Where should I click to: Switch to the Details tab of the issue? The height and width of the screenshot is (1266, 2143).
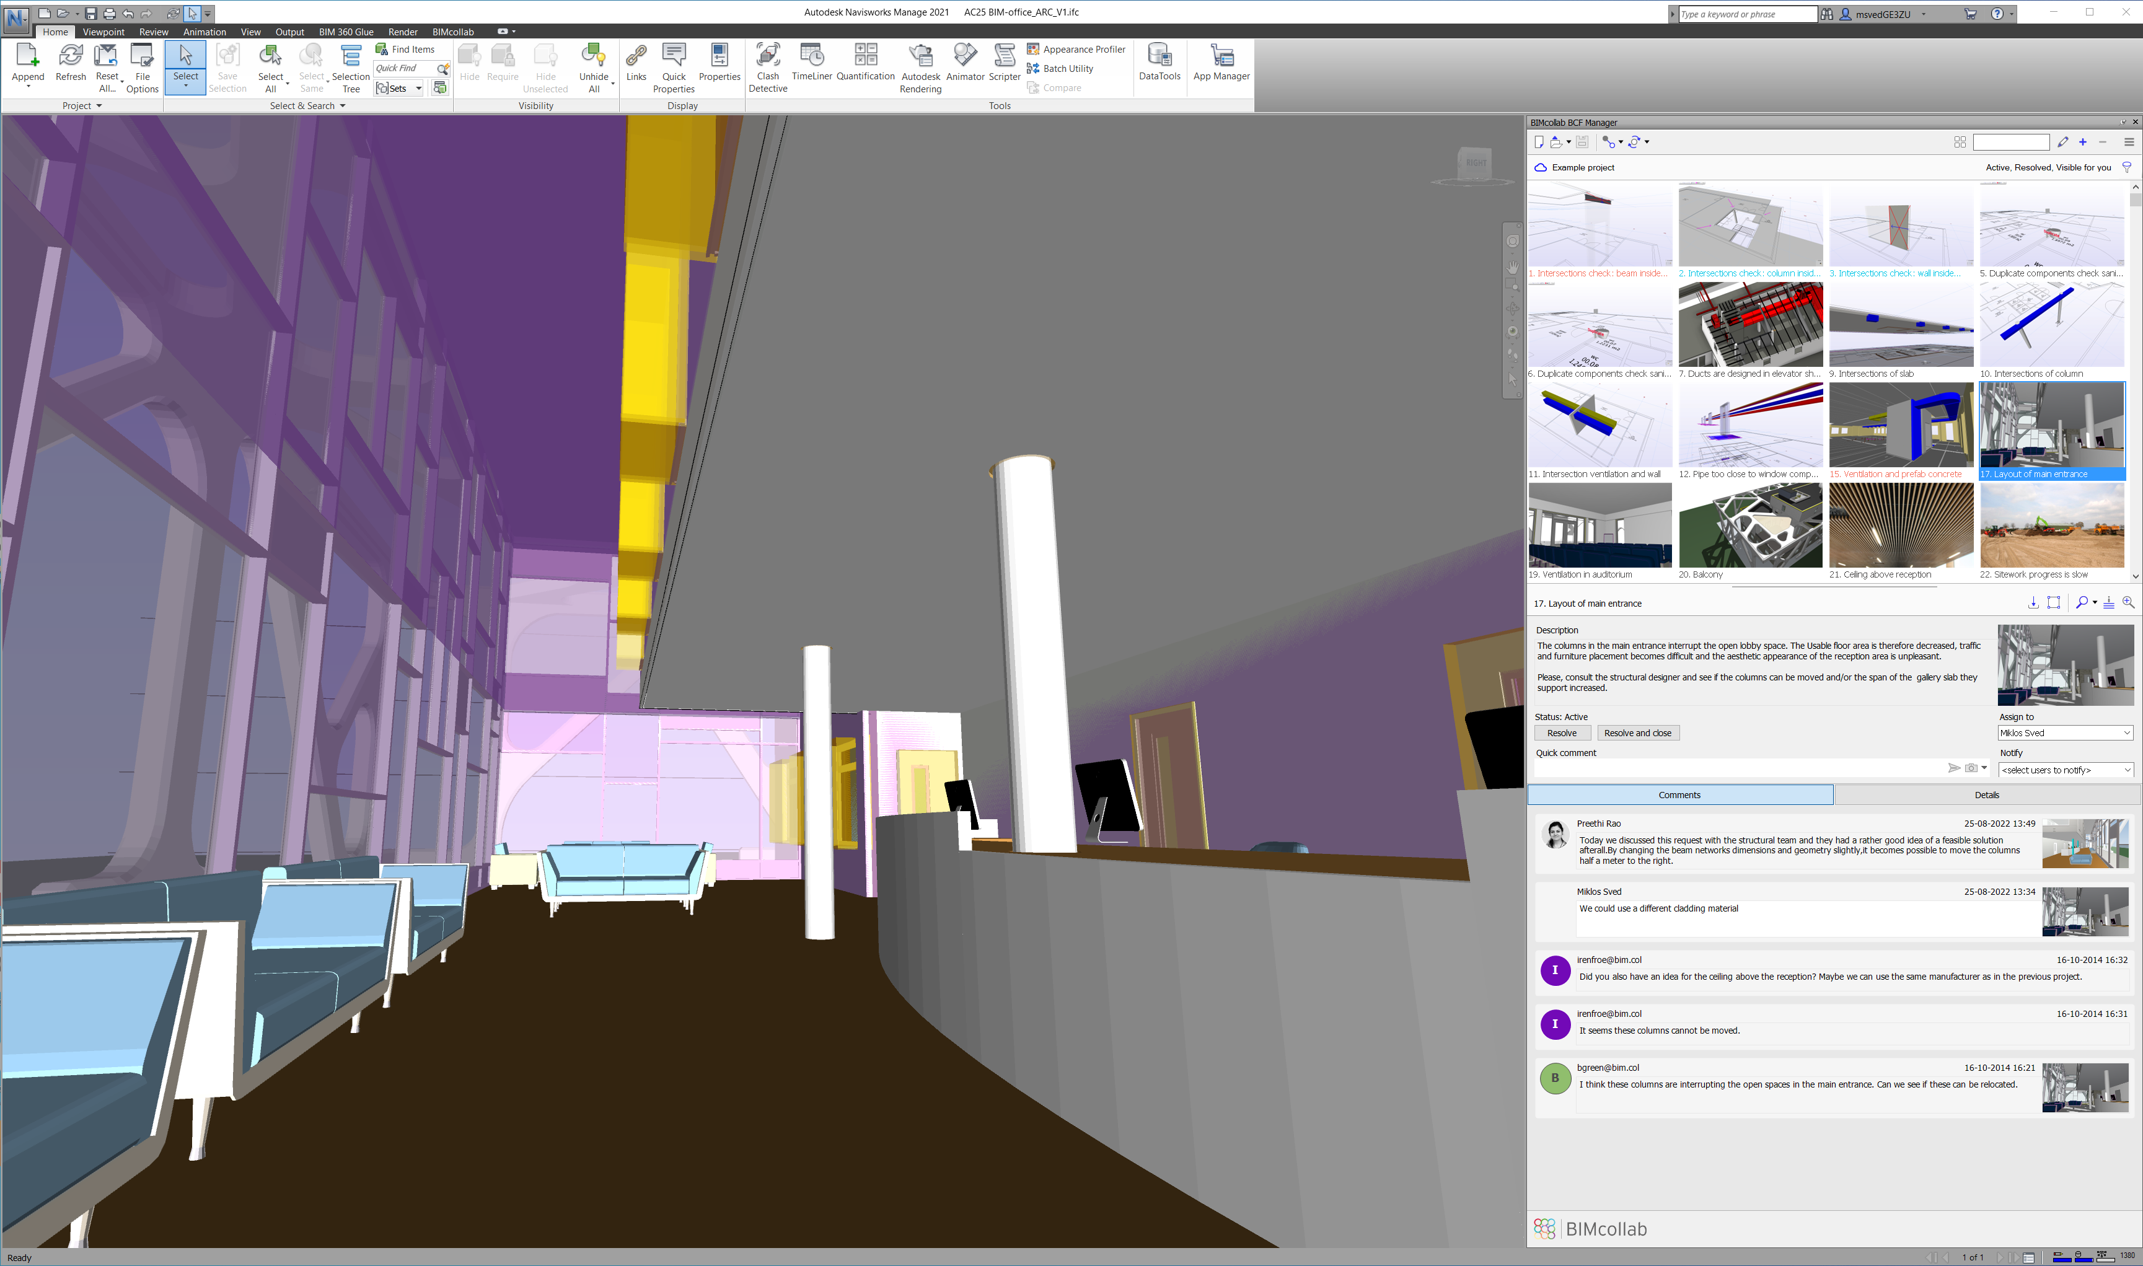pyautogui.click(x=1986, y=795)
